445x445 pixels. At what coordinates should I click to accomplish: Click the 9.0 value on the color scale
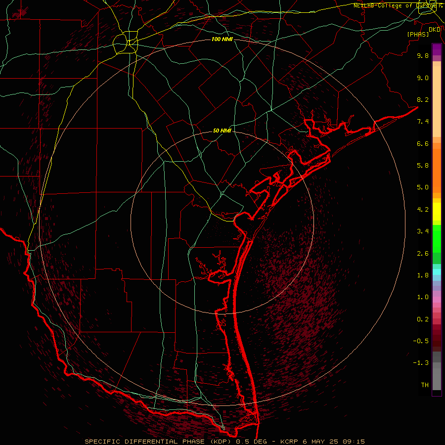(x=423, y=78)
